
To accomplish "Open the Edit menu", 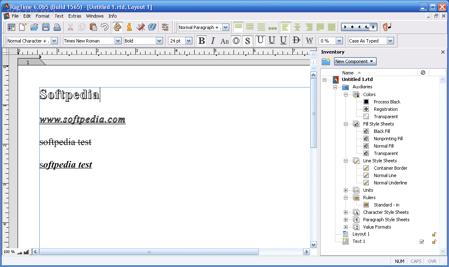I will pyautogui.click(x=27, y=16).
